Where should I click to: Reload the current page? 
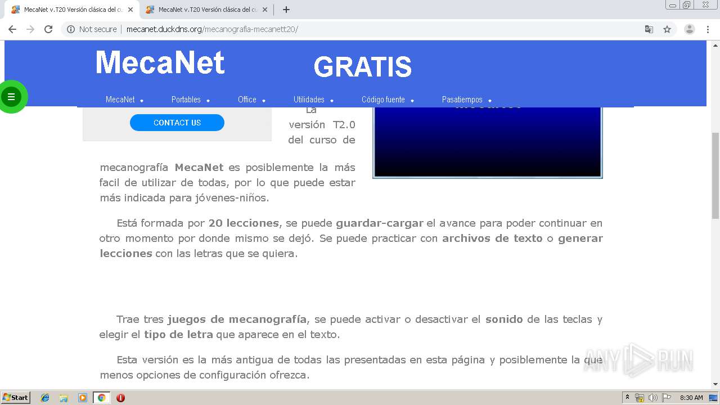[x=48, y=29]
